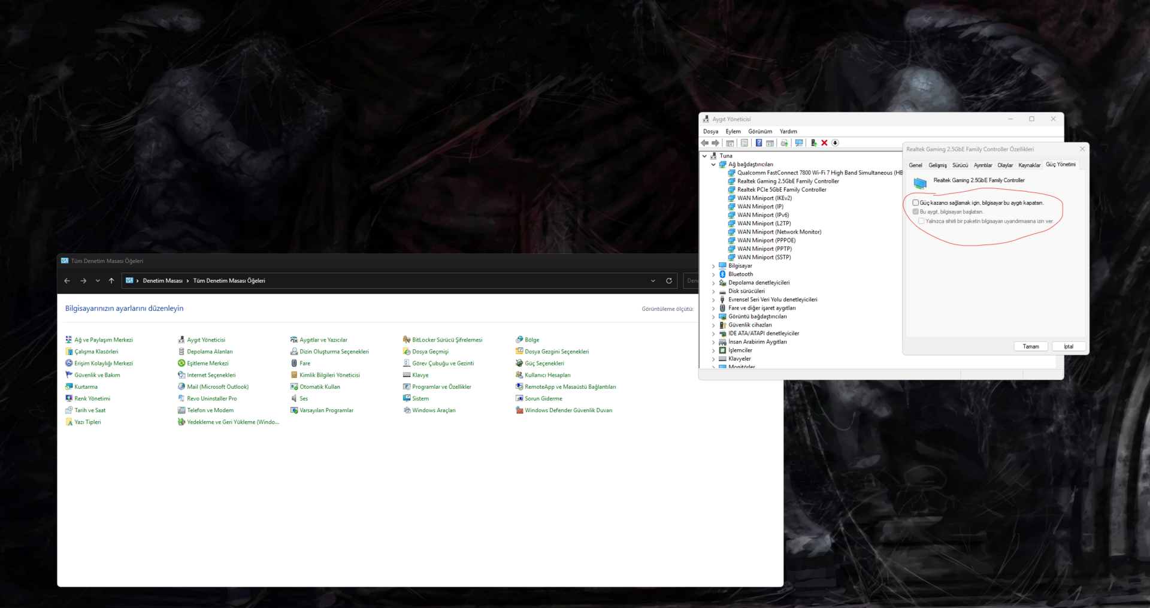Click the Back arrow in Aygıt Yöneticisi toolbar
Viewport: 1150px width, 608px height.
705,143
